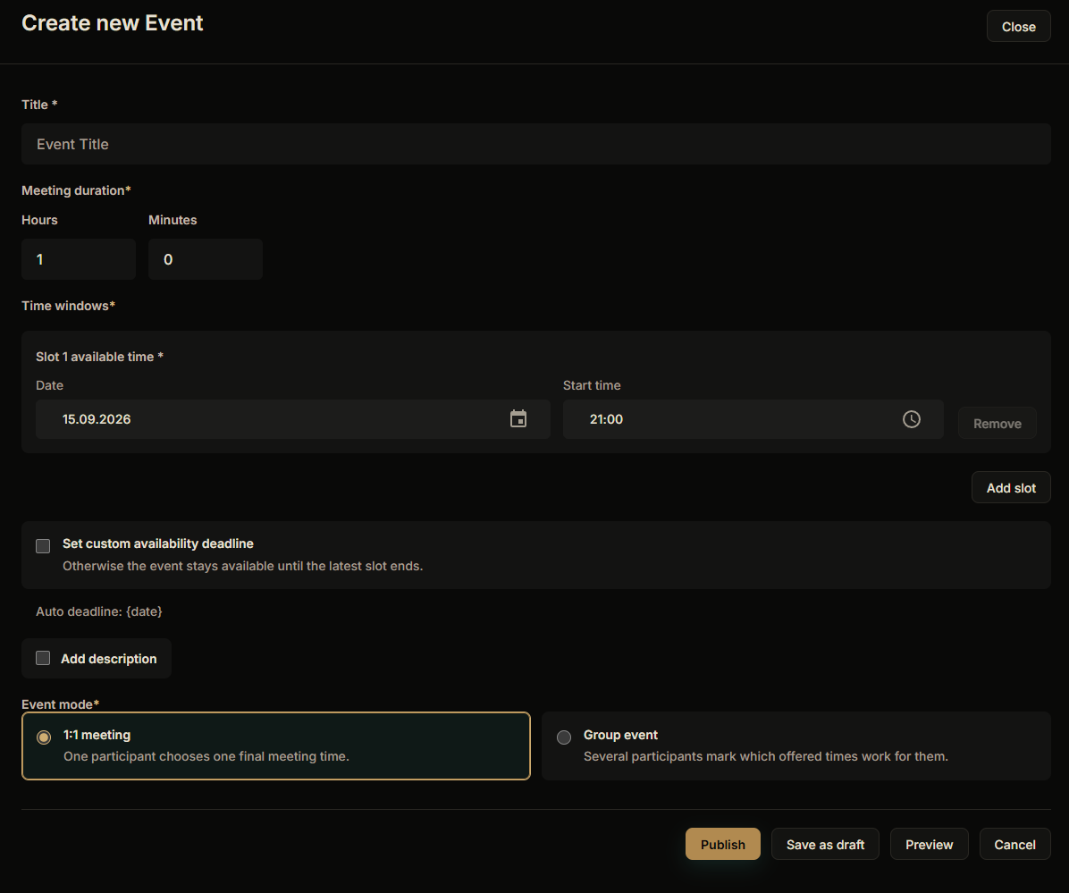The height and width of the screenshot is (893, 1069).
Task: Click the 'Create new Event' heading
Action: point(113,22)
